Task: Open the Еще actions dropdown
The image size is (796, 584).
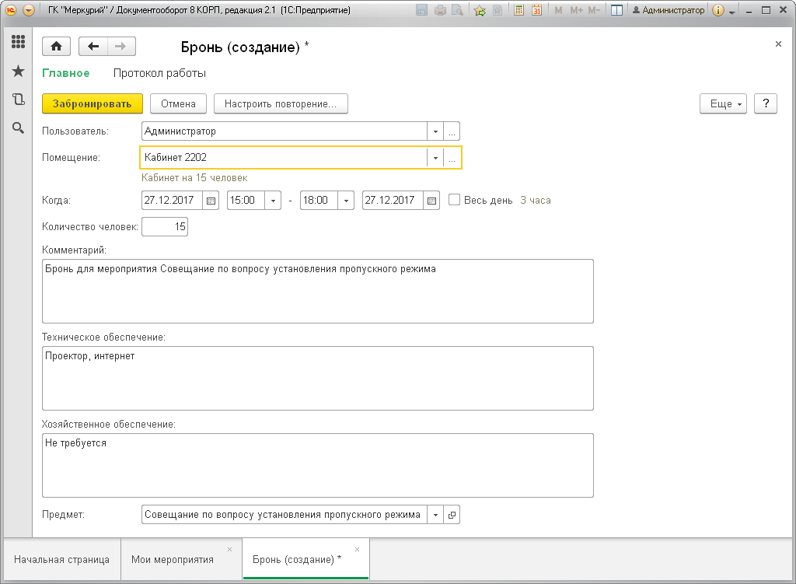Action: coord(723,103)
